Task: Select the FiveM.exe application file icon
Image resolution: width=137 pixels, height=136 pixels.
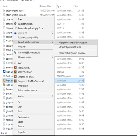Action: 4,81
